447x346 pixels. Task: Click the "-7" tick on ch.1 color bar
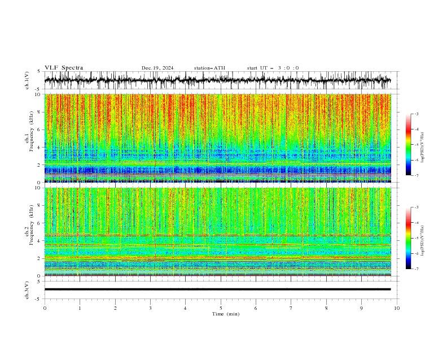(x=416, y=175)
